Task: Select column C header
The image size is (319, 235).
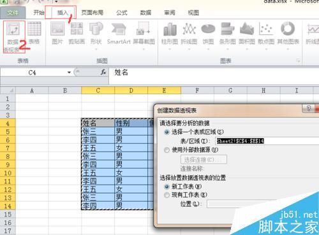Action: pos(98,90)
